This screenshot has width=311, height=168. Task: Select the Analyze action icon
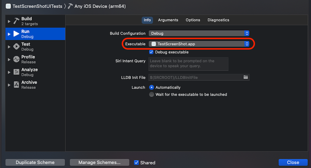click(x=16, y=72)
